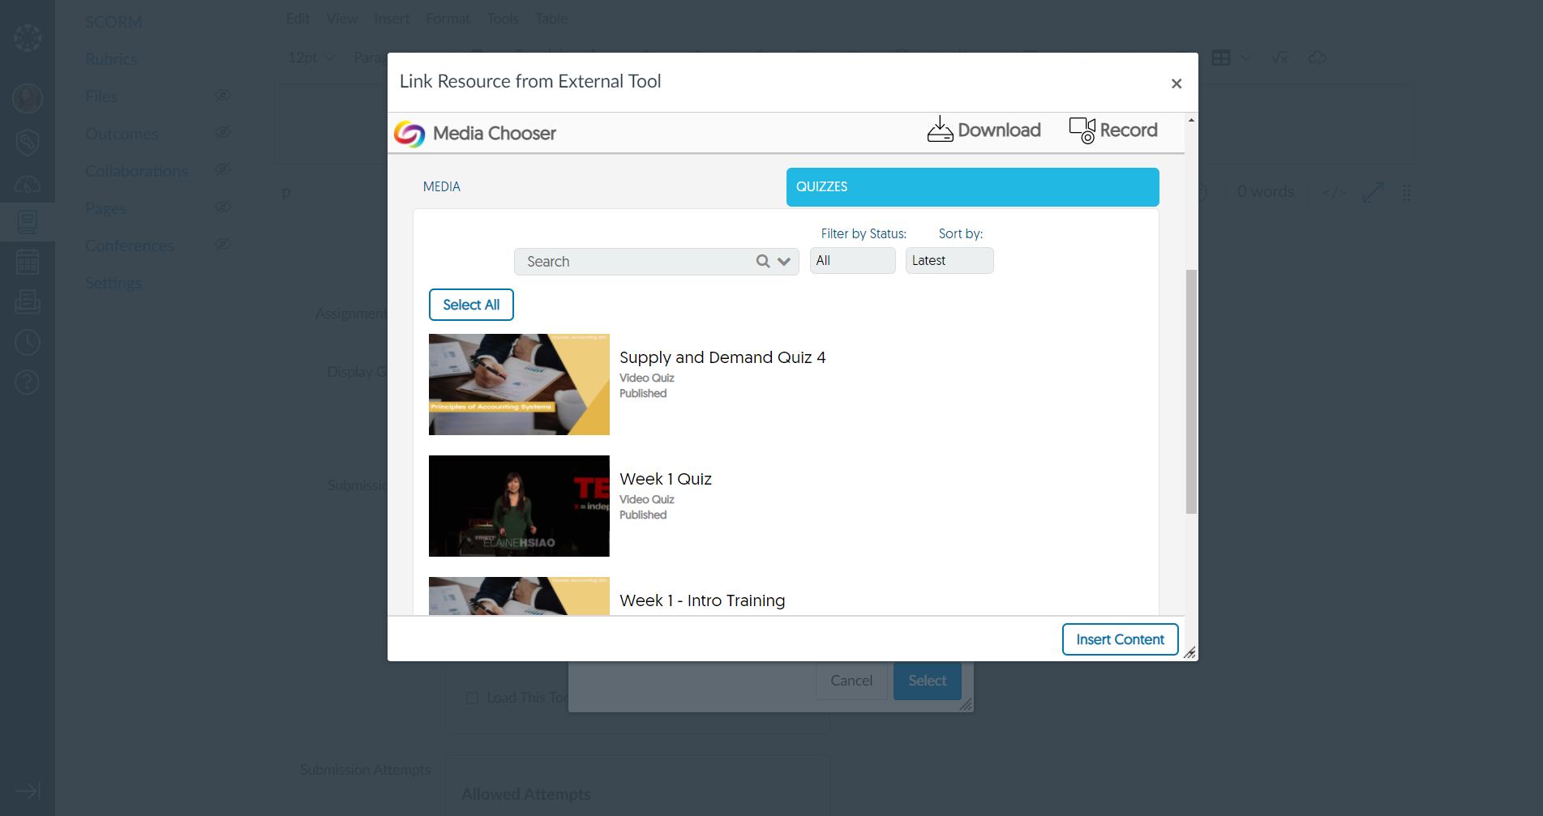
Task: Expand the search options chevron
Action: [784, 261]
